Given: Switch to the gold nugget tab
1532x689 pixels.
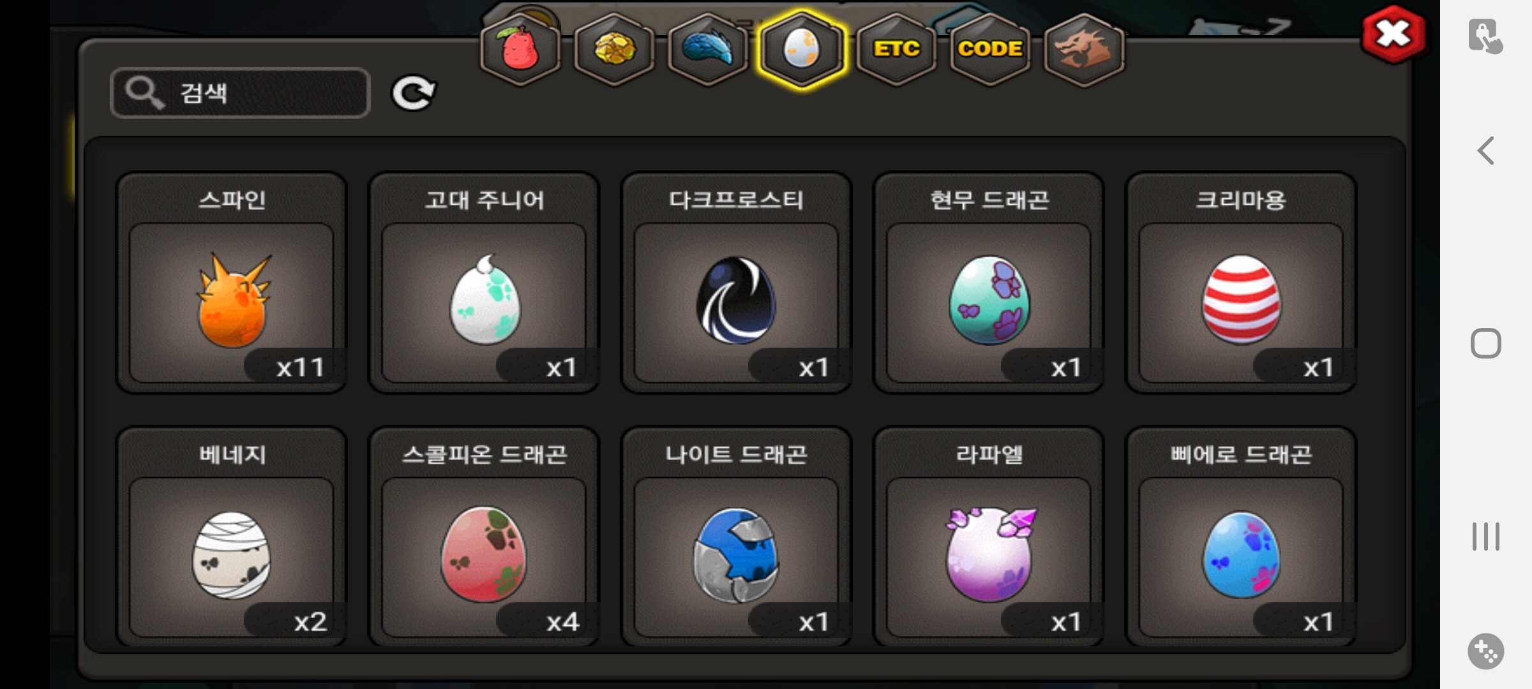Looking at the screenshot, I should [x=614, y=49].
